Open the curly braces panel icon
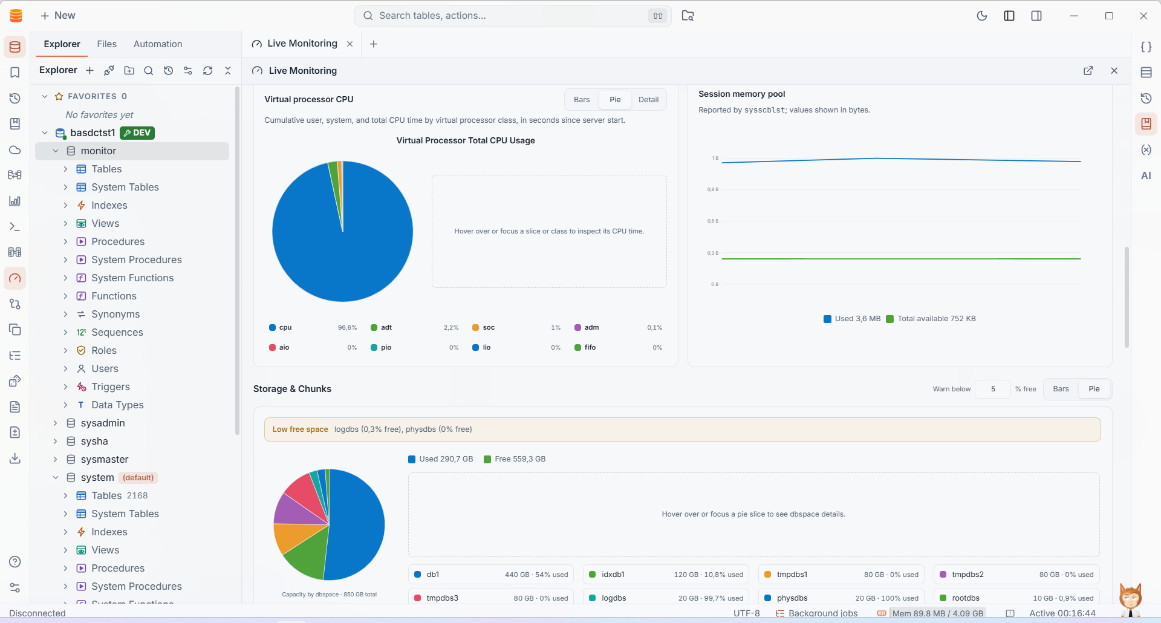1161x623 pixels. point(1146,47)
